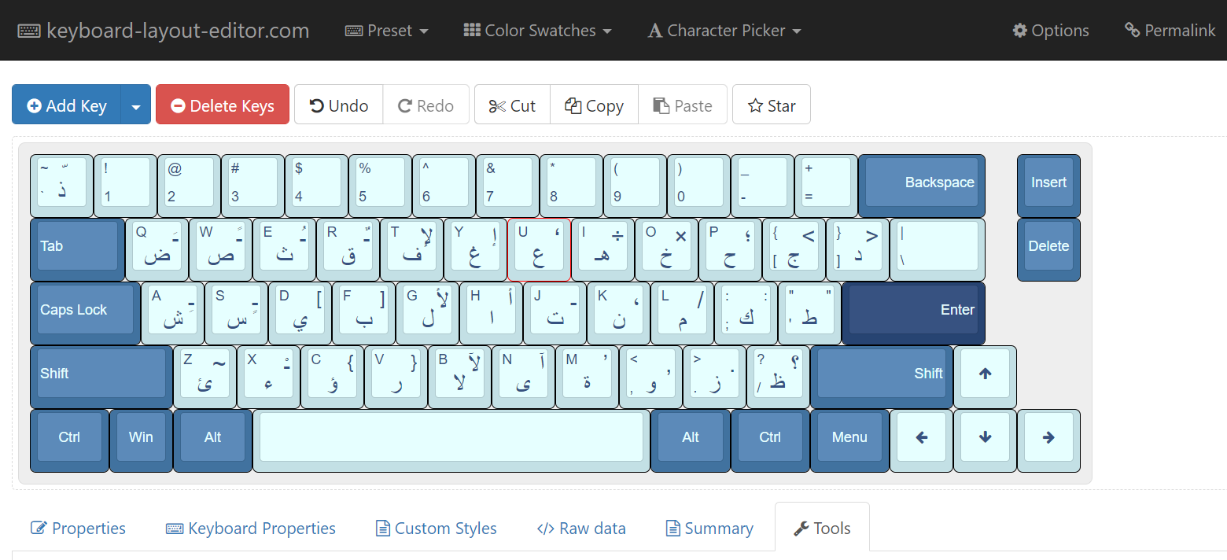Screen dimensions: 1227x560
Task: Open the Preset dropdown
Action: tap(386, 30)
